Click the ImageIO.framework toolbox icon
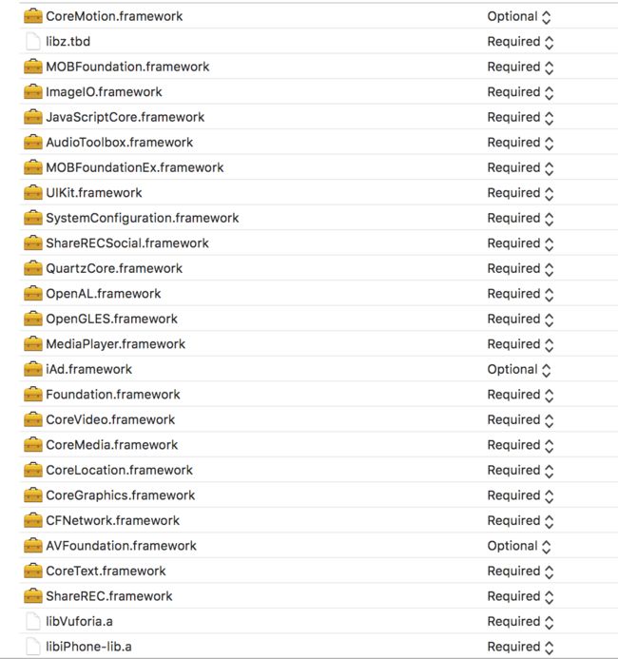The height and width of the screenshot is (659, 618). [x=33, y=92]
